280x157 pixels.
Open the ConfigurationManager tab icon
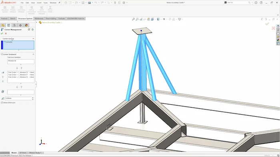tap(15, 25)
